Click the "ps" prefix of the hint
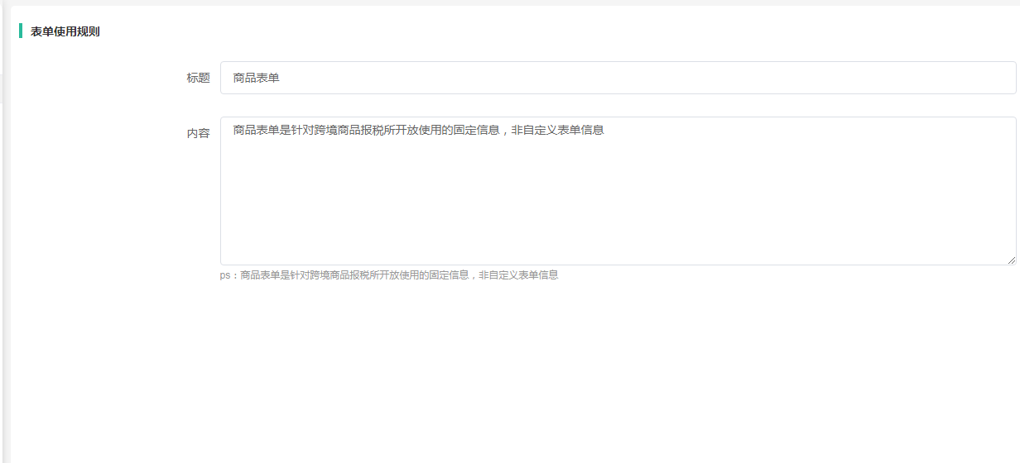Screen dimensions: 1020x463 225,275
